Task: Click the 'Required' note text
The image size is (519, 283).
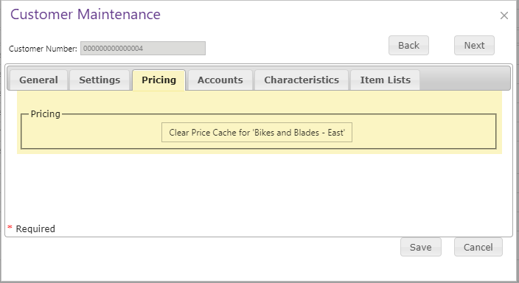Action: click(x=35, y=228)
